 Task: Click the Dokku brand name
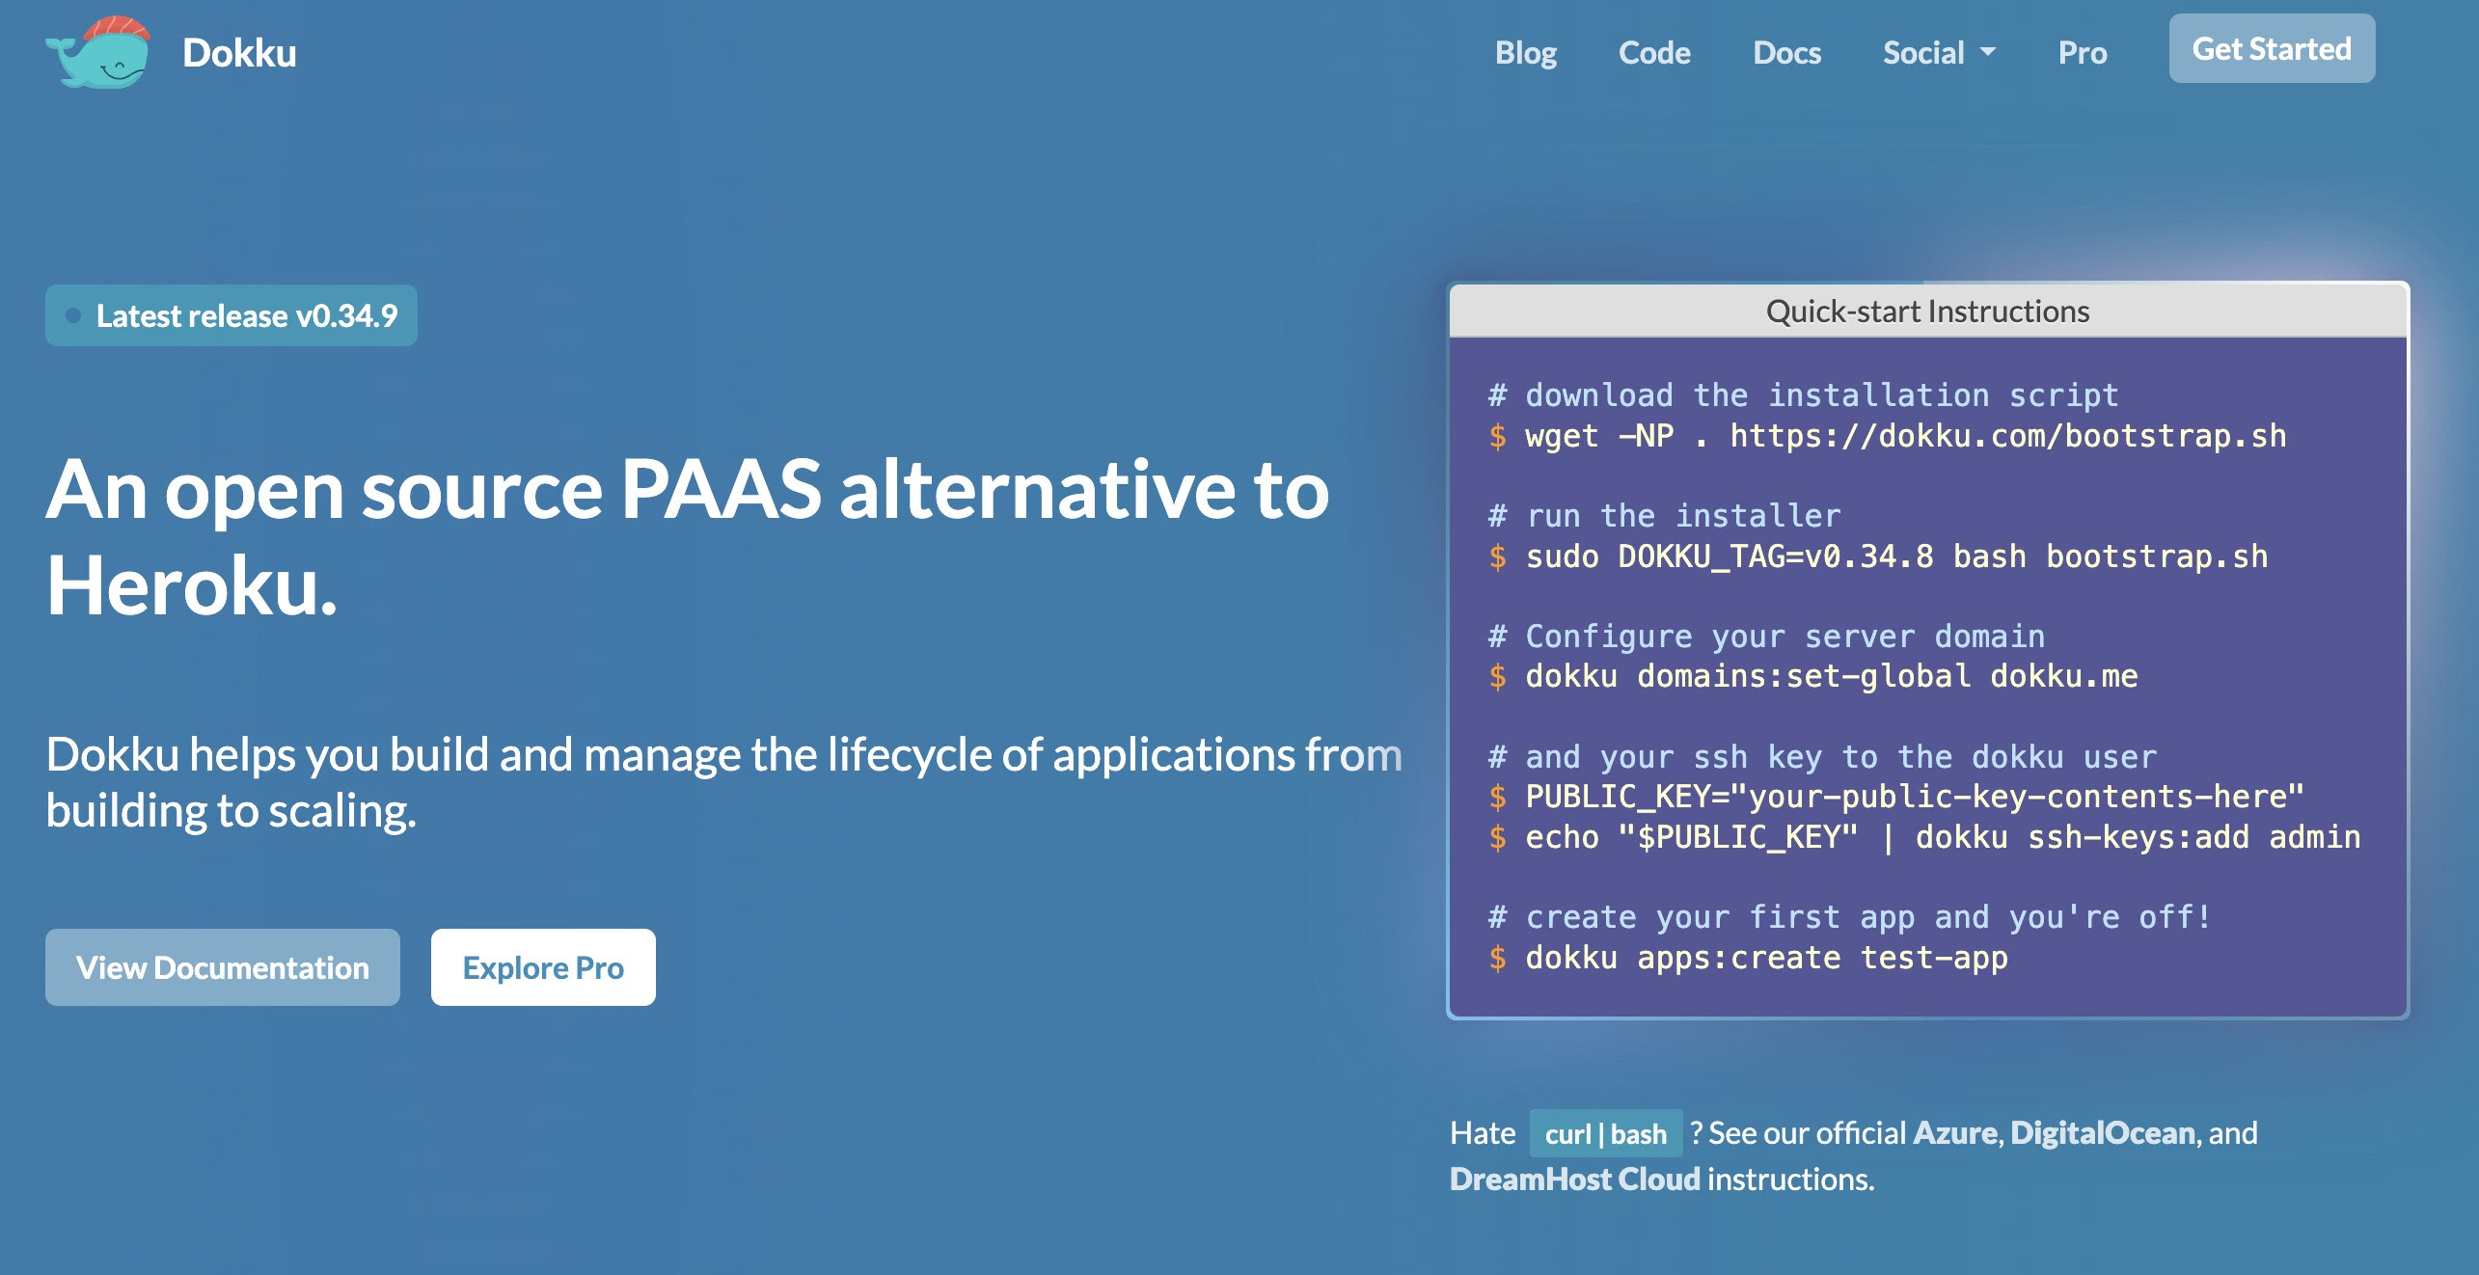(x=239, y=53)
